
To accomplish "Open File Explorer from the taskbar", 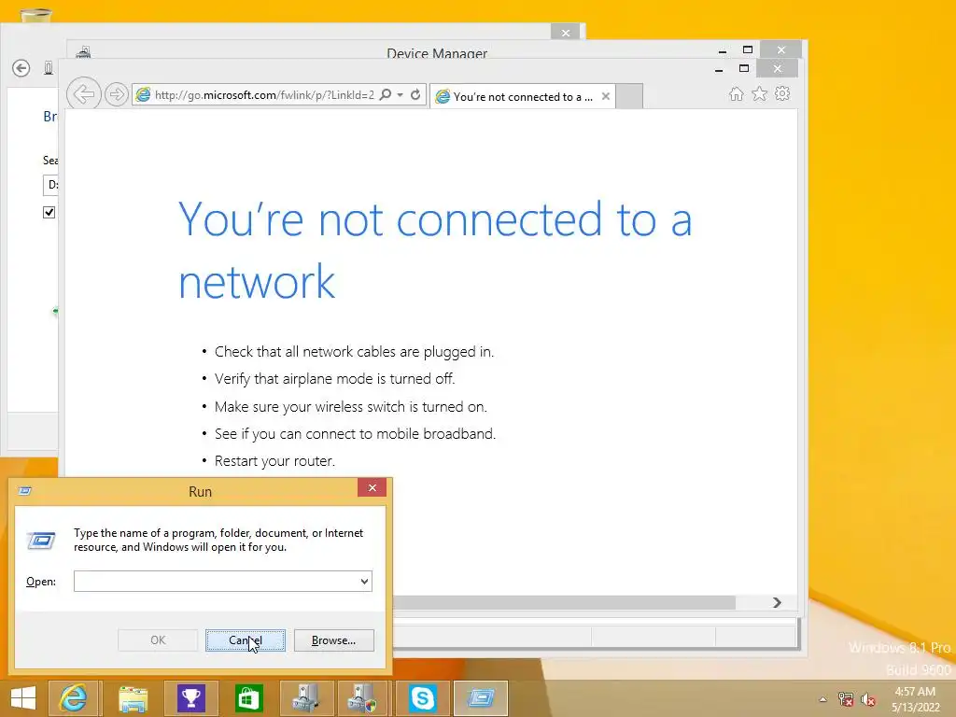I will tap(133, 698).
